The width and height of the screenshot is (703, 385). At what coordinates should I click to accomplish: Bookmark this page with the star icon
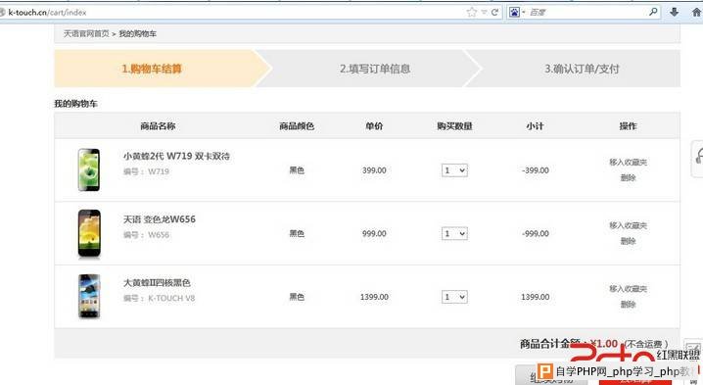click(471, 12)
